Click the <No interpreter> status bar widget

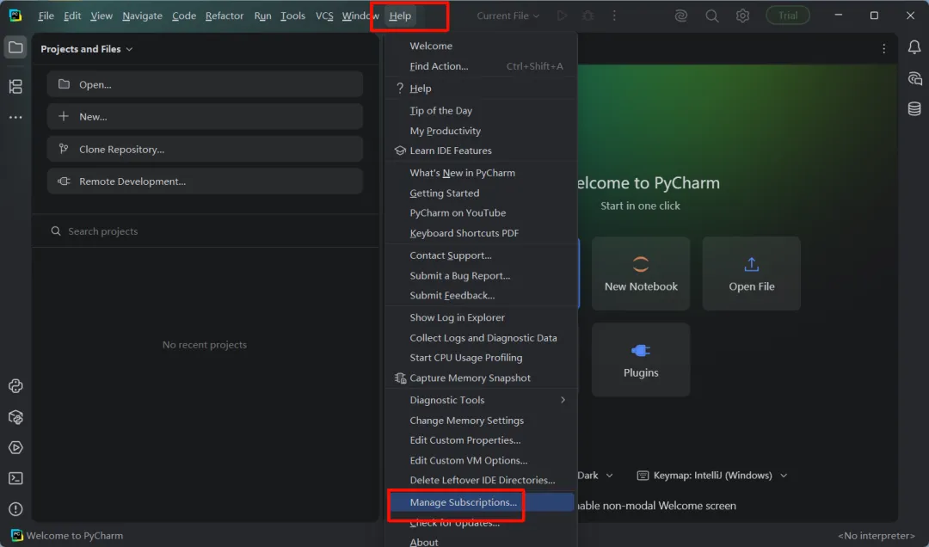[x=877, y=536]
